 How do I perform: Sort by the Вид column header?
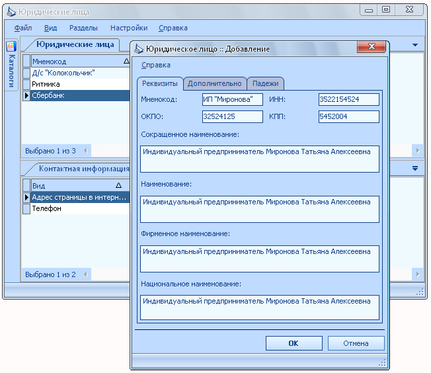(80, 186)
